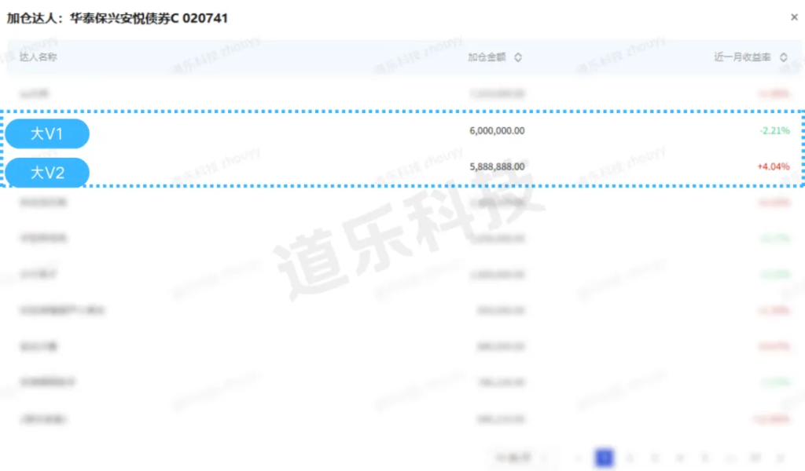The height and width of the screenshot is (471, 805).
Task: Open the 大V1 influencer tag
Action: (47, 134)
